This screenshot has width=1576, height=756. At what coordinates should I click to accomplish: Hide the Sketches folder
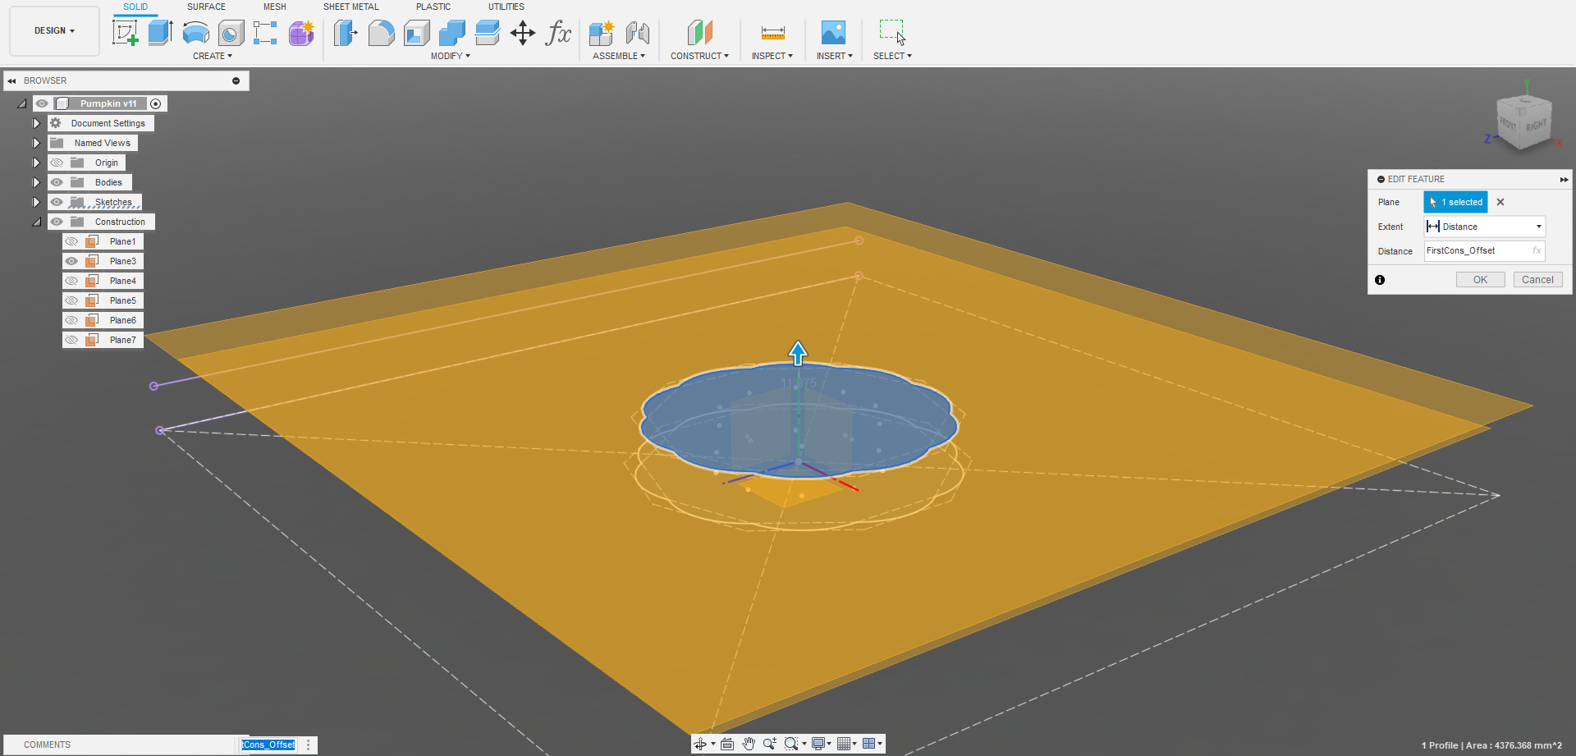pyautogui.click(x=57, y=202)
